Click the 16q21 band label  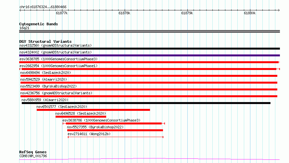point(24,28)
